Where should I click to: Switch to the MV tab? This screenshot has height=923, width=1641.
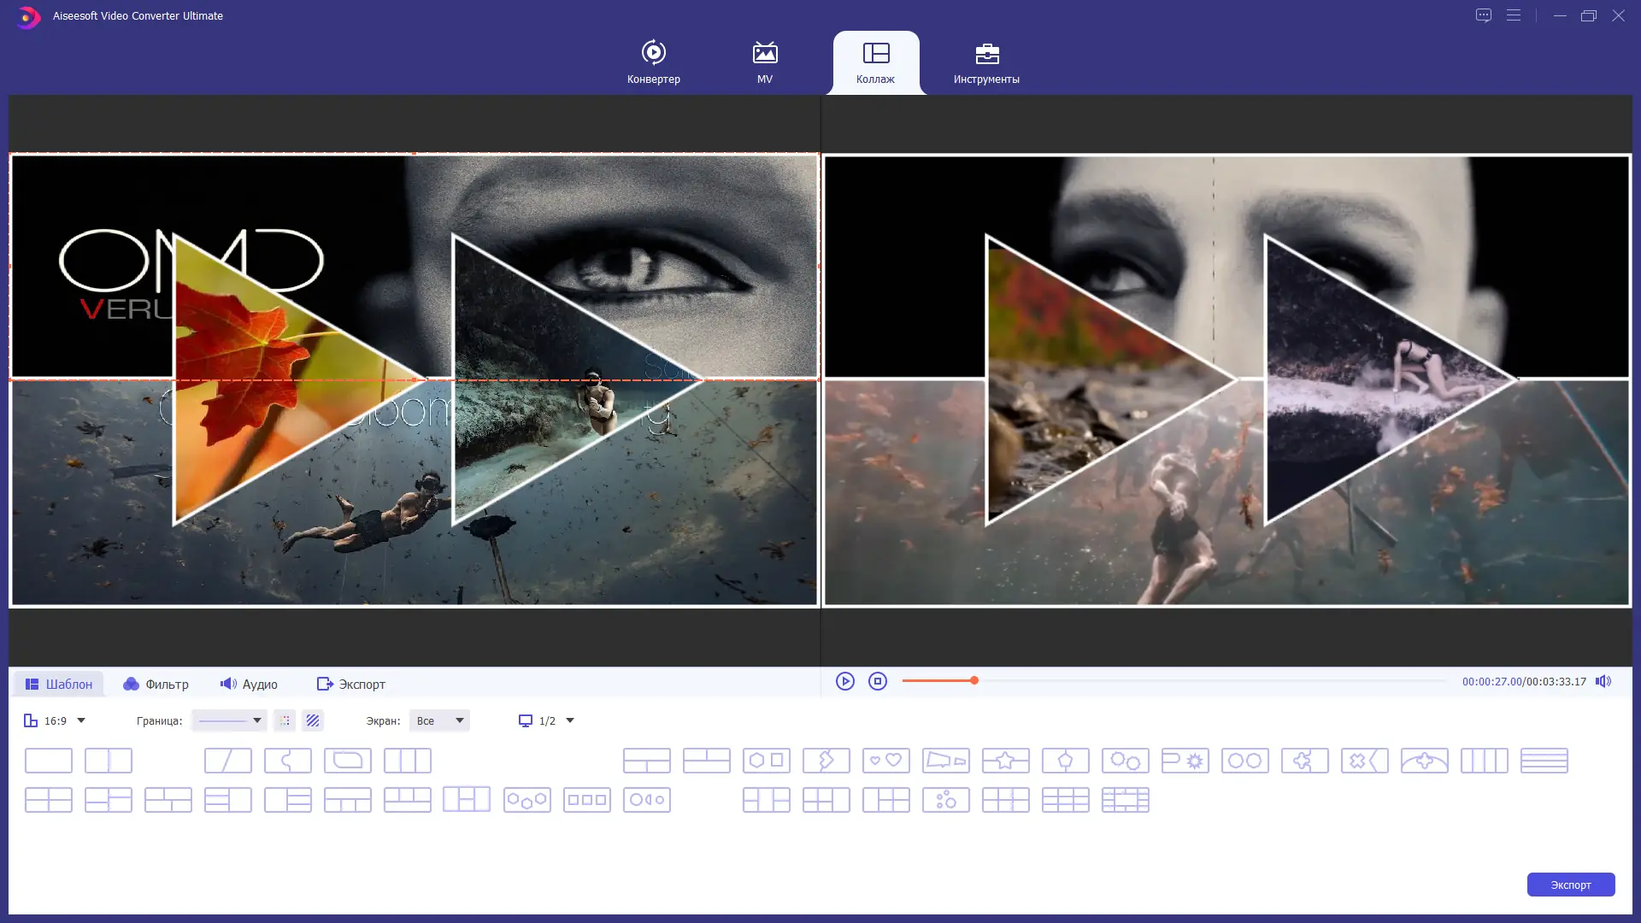(x=764, y=62)
